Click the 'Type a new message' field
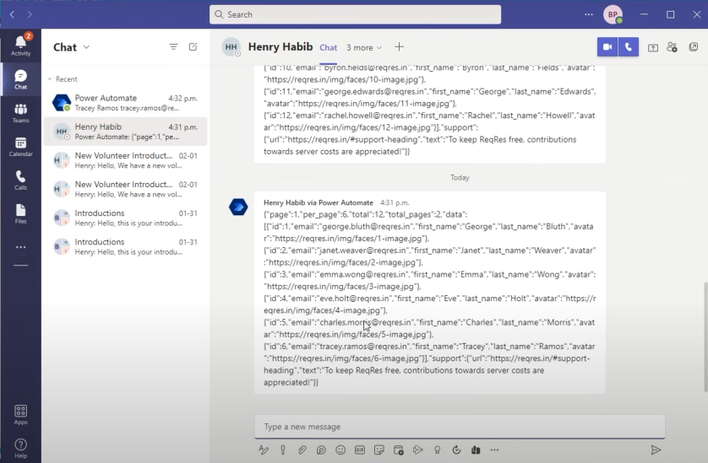 pyautogui.click(x=460, y=427)
